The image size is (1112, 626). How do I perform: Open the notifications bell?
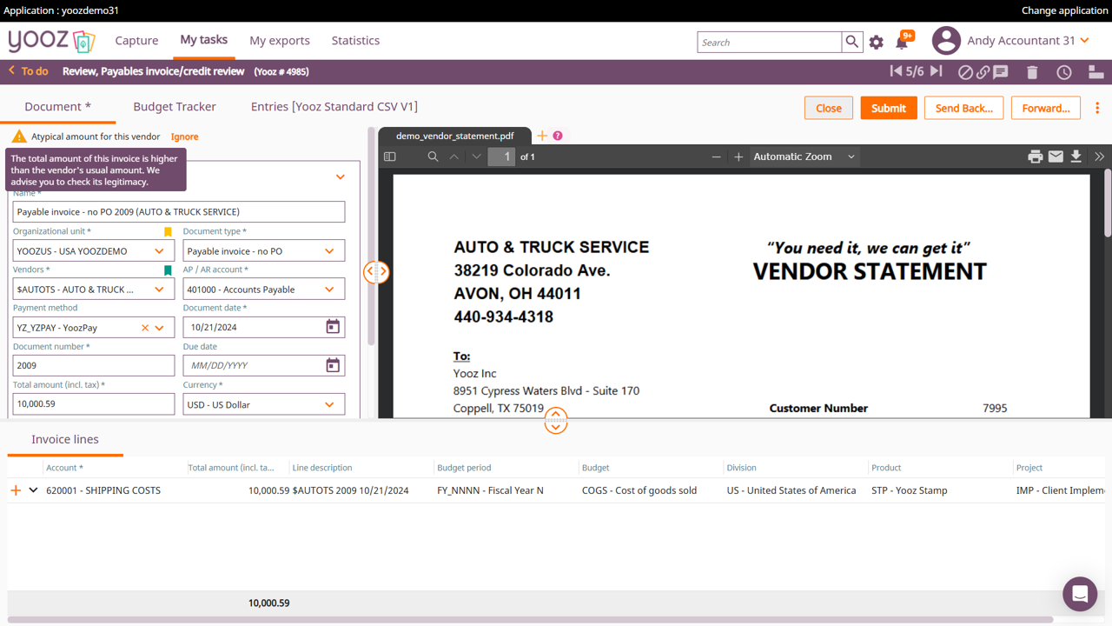point(902,42)
